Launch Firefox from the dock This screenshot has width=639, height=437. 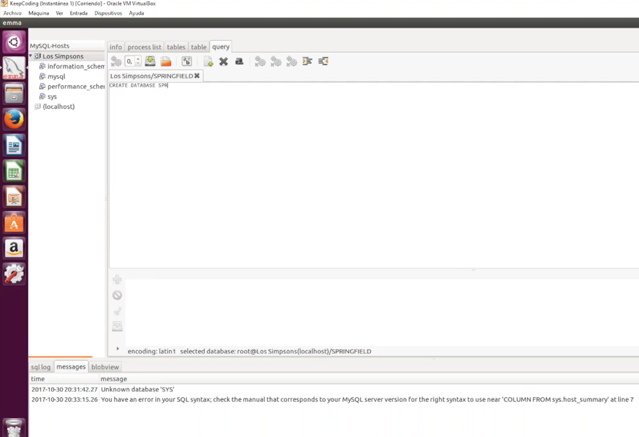pyautogui.click(x=14, y=119)
